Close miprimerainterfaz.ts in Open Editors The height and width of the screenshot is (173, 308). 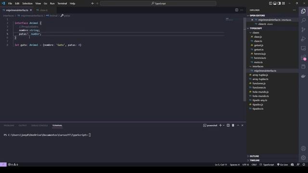252,20
